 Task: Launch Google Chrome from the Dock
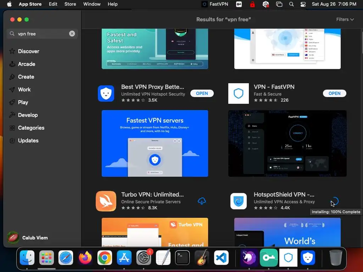click(105, 257)
